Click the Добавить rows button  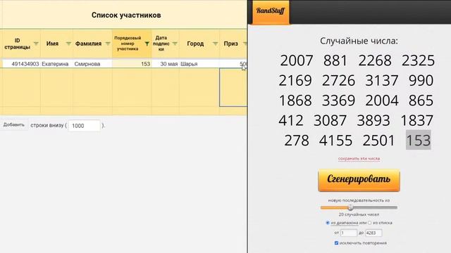click(14, 125)
